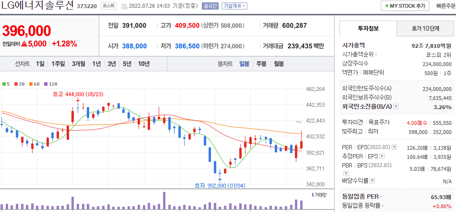Select the 5년 line chart period
The height and width of the screenshot is (212, 456).
pos(127,64)
